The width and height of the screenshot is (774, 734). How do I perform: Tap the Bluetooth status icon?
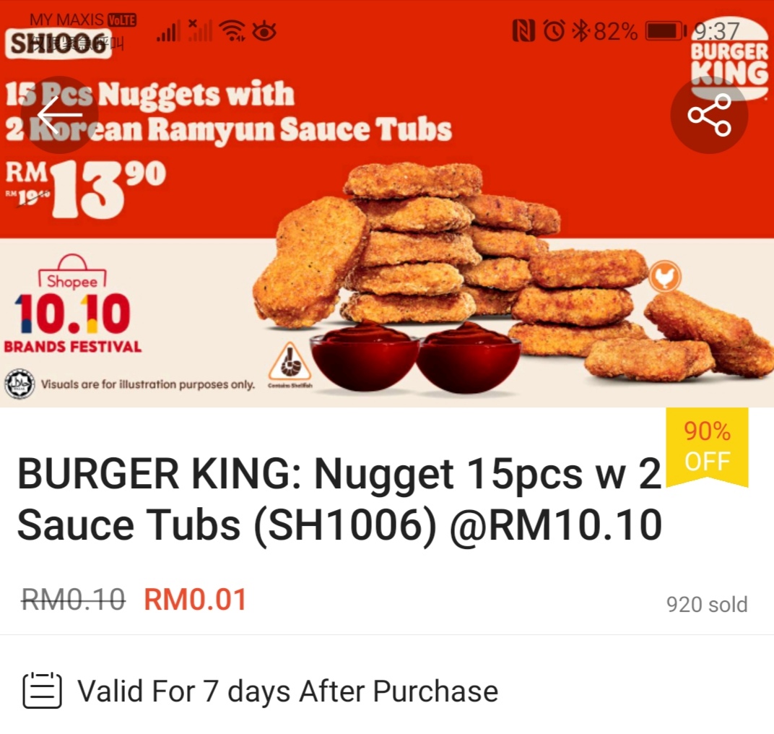coord(580,31)
